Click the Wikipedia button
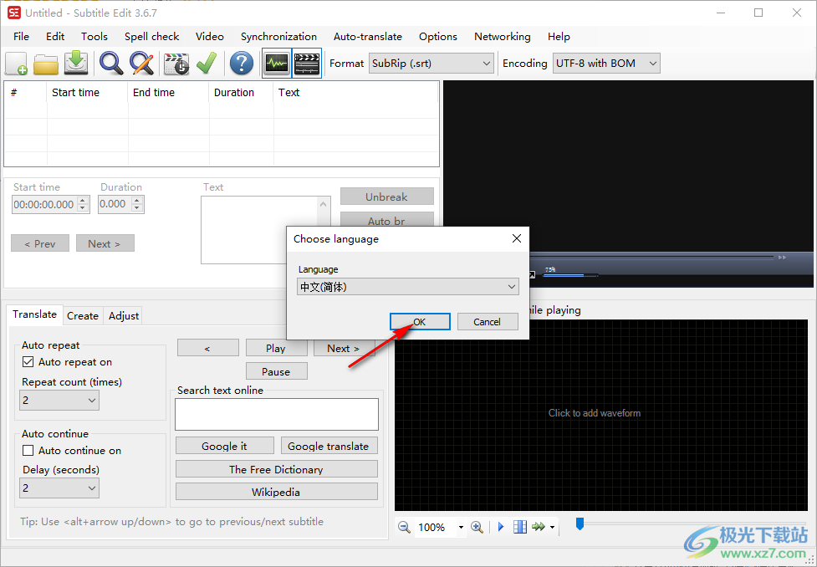 coord(276,492)
